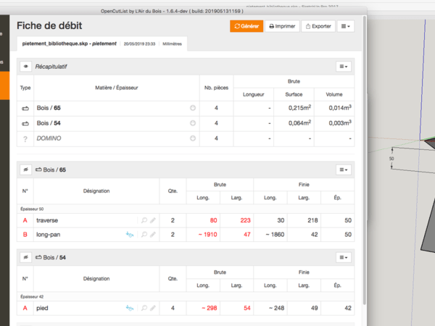The height and width of the screenshot is (326, 435).
Task: Edit the long-pan part with pencil icon
Action: (x=153, y=234)
